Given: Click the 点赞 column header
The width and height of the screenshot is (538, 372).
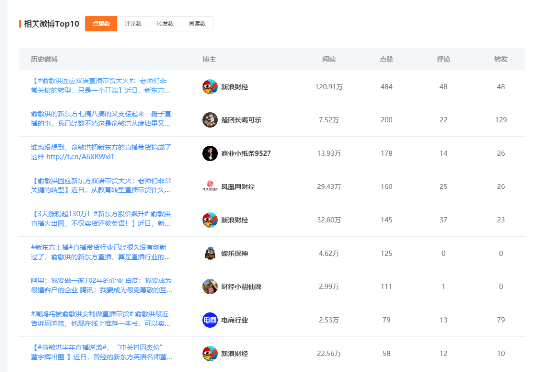Looking at the screenshot, I should (x=387, y=59).
